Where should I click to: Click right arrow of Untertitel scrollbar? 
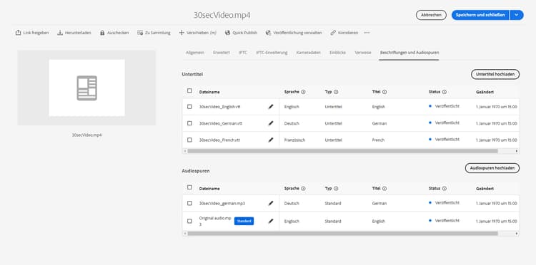coord(517,151)
